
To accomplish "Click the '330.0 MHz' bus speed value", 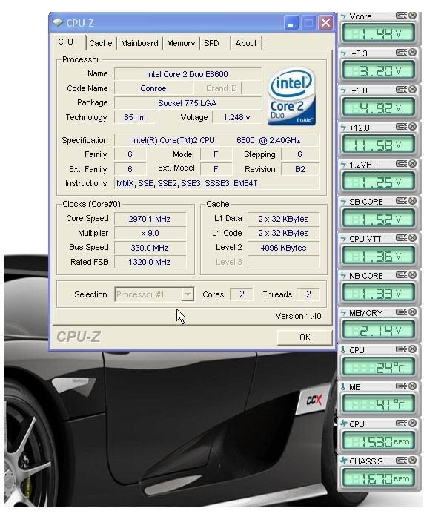I will pos(150,248).
